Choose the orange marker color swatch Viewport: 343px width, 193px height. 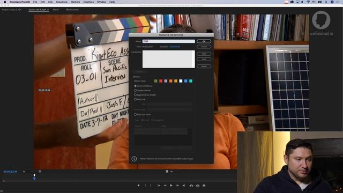(171, 81)
